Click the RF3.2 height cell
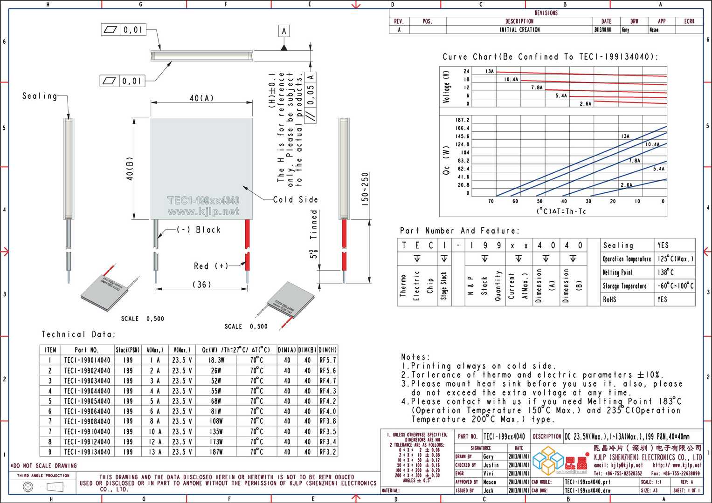Viewport: 712px width, 503px height. (327, 452)
